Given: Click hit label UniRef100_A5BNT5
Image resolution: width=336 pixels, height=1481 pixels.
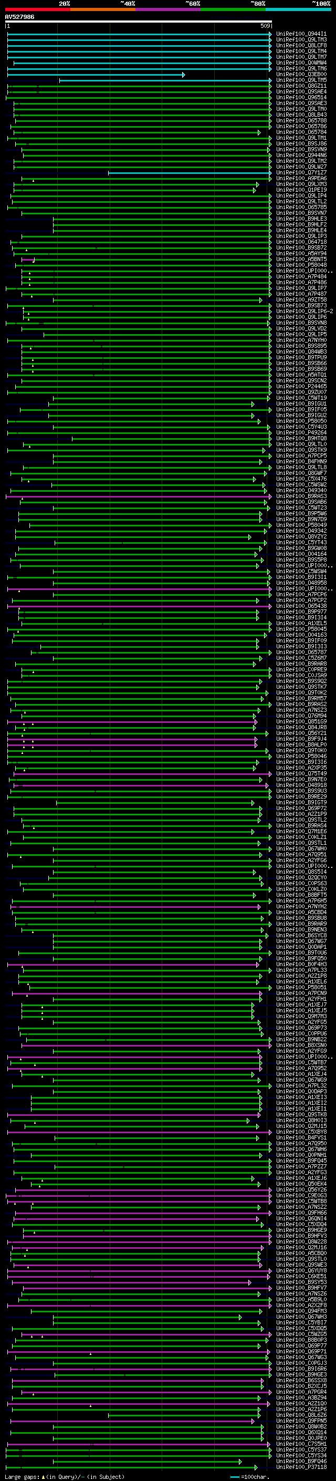Looking at the screenshot, I should (x=301, y=260).
